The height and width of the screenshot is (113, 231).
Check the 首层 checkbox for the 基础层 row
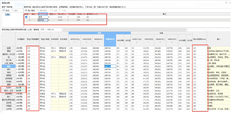point(26,20)
